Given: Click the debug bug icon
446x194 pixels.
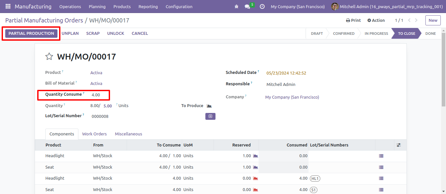Looking at the screenshot, I should tap(236, 7).
